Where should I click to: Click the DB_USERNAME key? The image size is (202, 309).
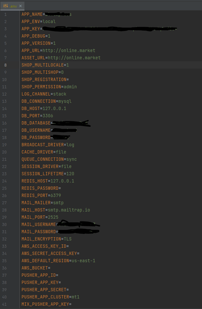(36, 130)
